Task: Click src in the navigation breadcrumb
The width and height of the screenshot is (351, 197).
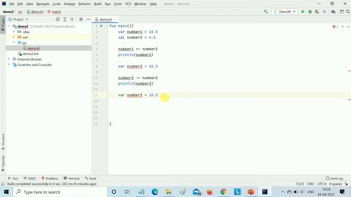Action: click(x=20, y=11)
